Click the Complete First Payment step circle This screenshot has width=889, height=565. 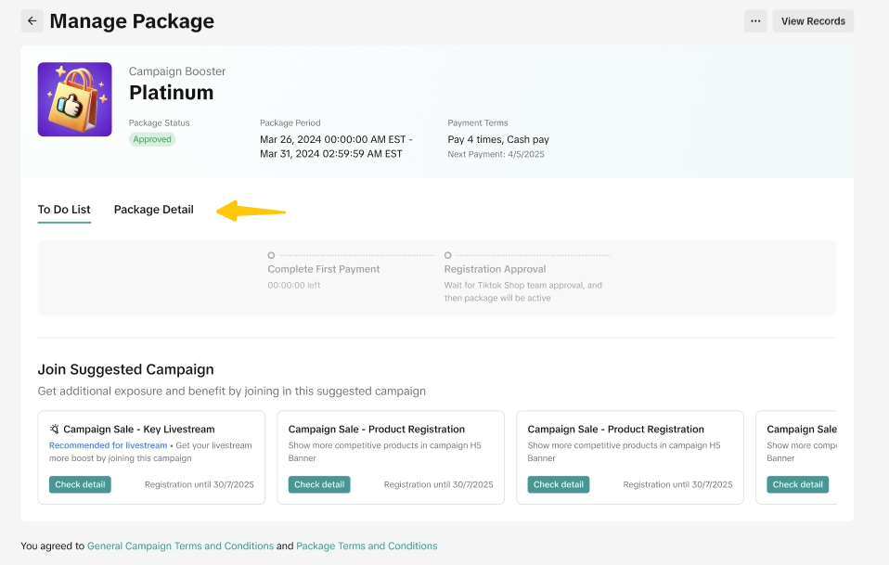pyautogui.click(x=271, y=255)
